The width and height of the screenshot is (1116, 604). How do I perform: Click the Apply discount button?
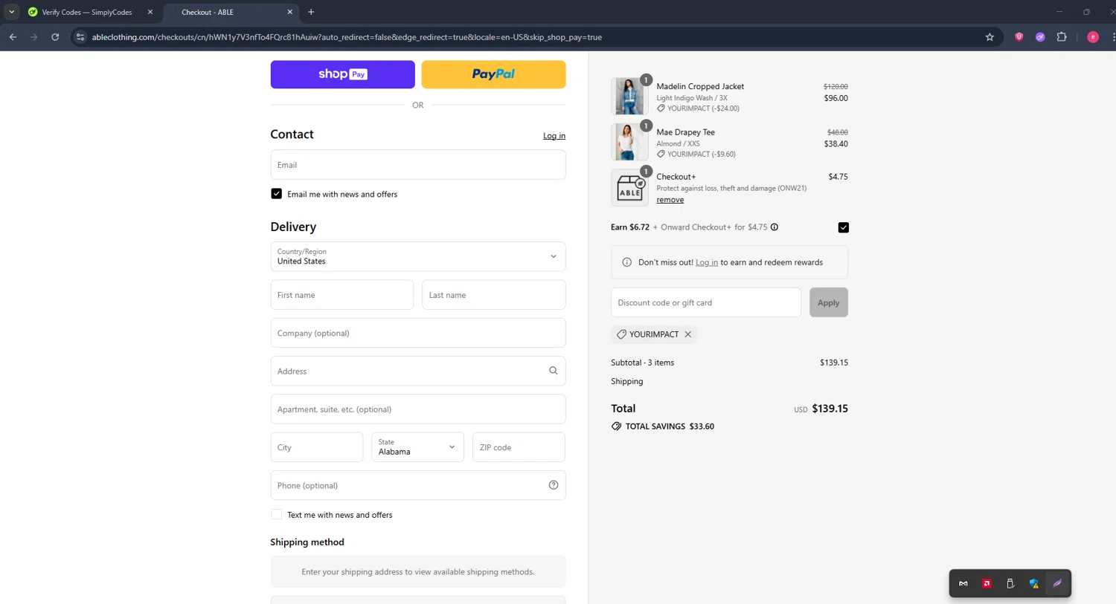pyautogui.click(x=829, y=302)
